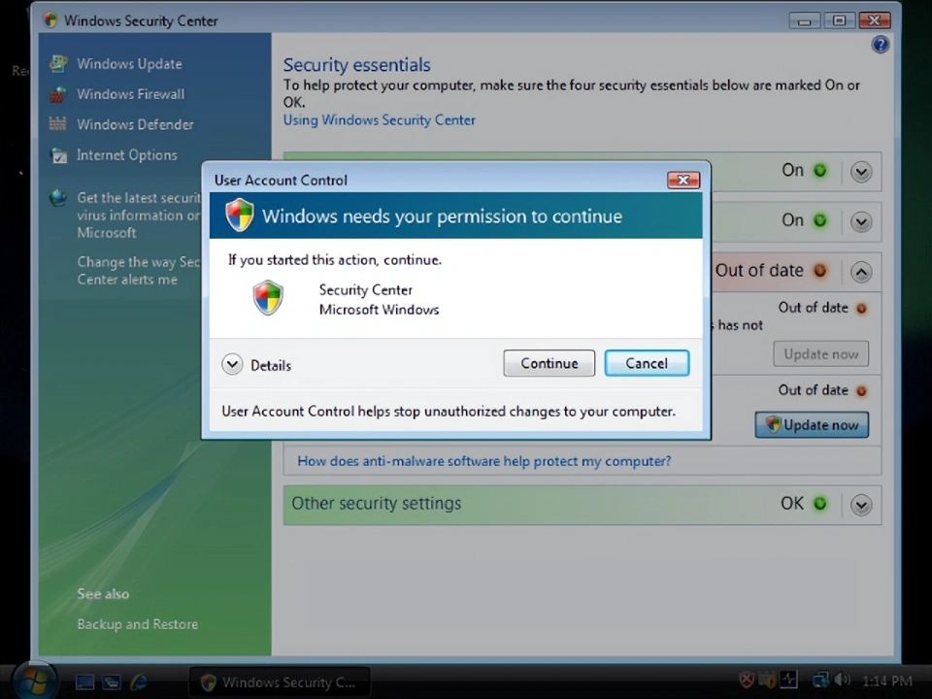This screenshot has width=932, height=699.
Task: Open Windows Update from the sidebar
Action: [x=129, y=64]
